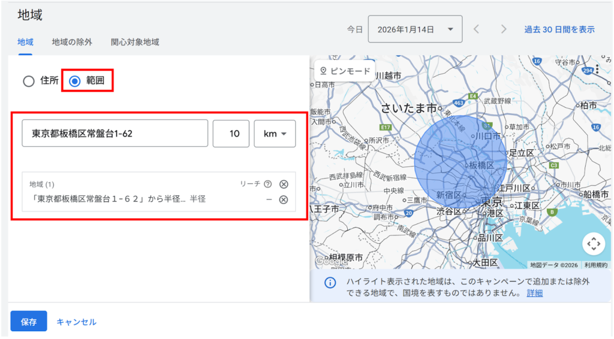Viewport: 614px width, 339px height.
Task: Click 過去 30 日間を表示 link
Action: (559, 29)
